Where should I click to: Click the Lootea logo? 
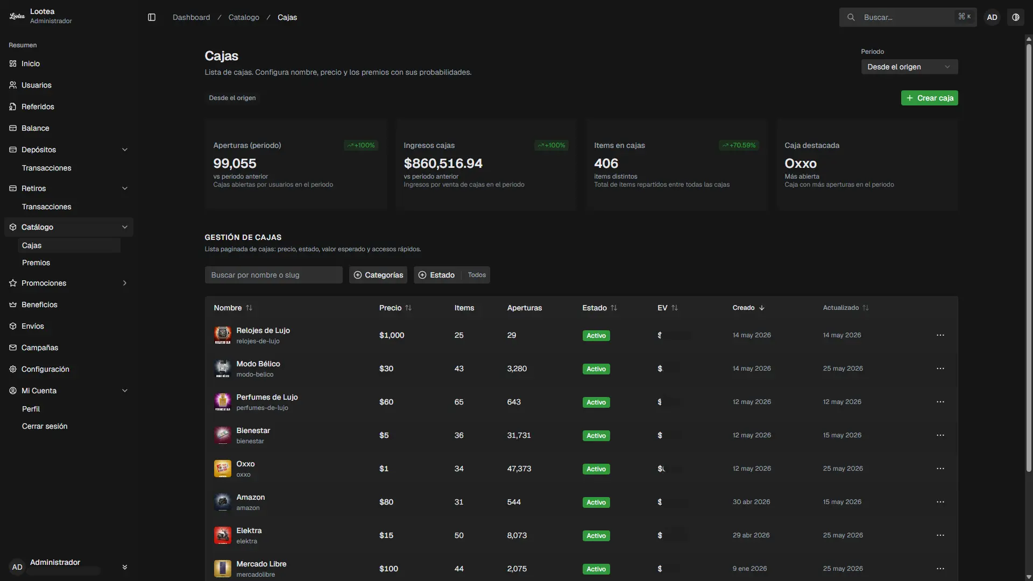[17, 16]
